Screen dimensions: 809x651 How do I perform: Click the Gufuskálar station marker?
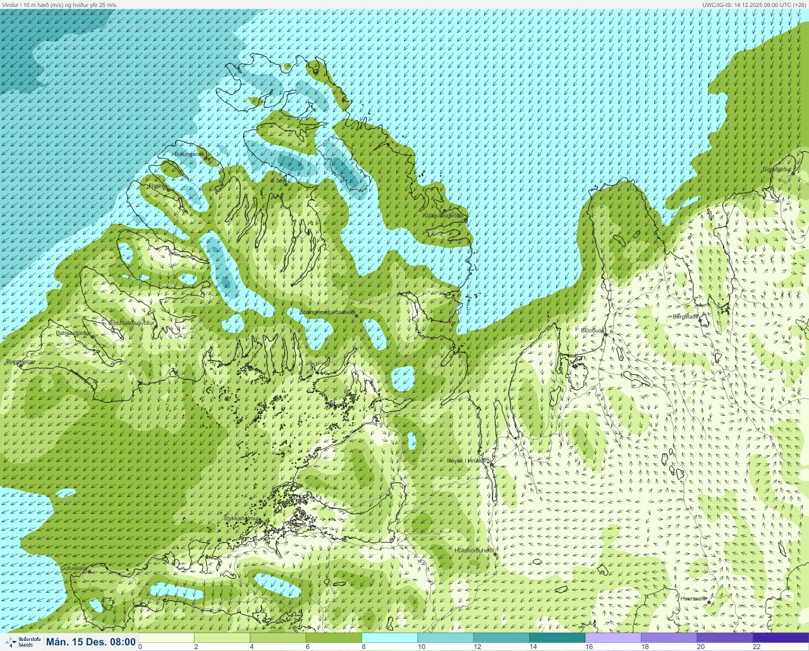click(89, 571)
